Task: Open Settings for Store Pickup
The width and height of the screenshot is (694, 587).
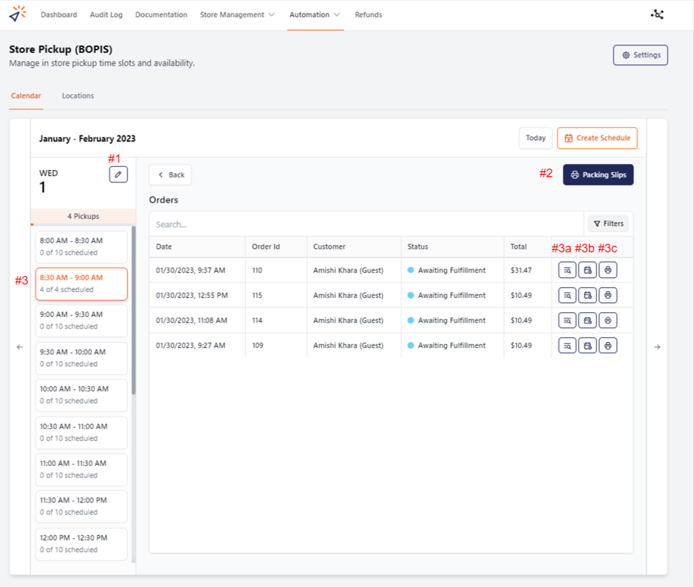Action: pyautogui.click(x=640, y=56)
